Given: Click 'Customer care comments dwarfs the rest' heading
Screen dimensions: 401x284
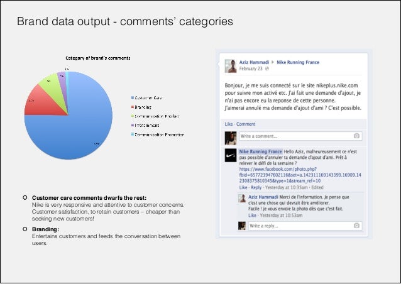Looking at the screenshot, I should pos(89,198).
